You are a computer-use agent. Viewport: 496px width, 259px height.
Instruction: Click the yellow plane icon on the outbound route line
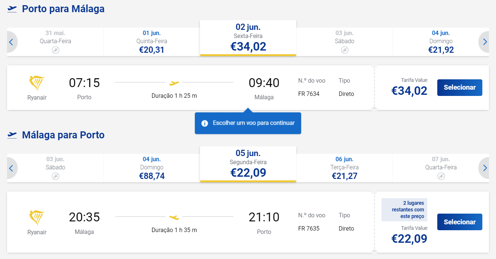tap(174, 83)
